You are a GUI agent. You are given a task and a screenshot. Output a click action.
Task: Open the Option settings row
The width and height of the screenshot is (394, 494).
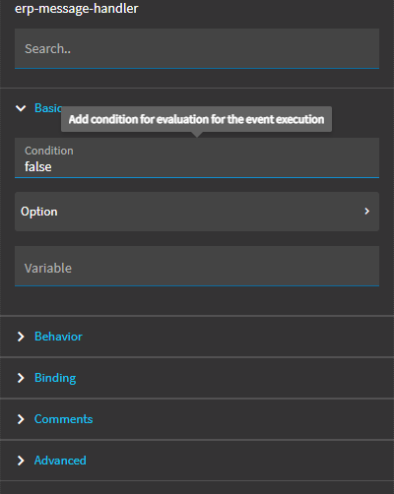[x=197, y=212]
